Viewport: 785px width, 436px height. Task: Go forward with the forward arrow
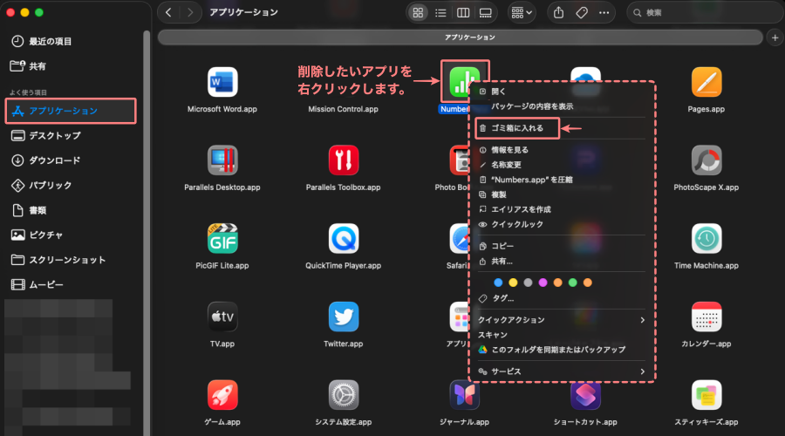click(190, 12)
